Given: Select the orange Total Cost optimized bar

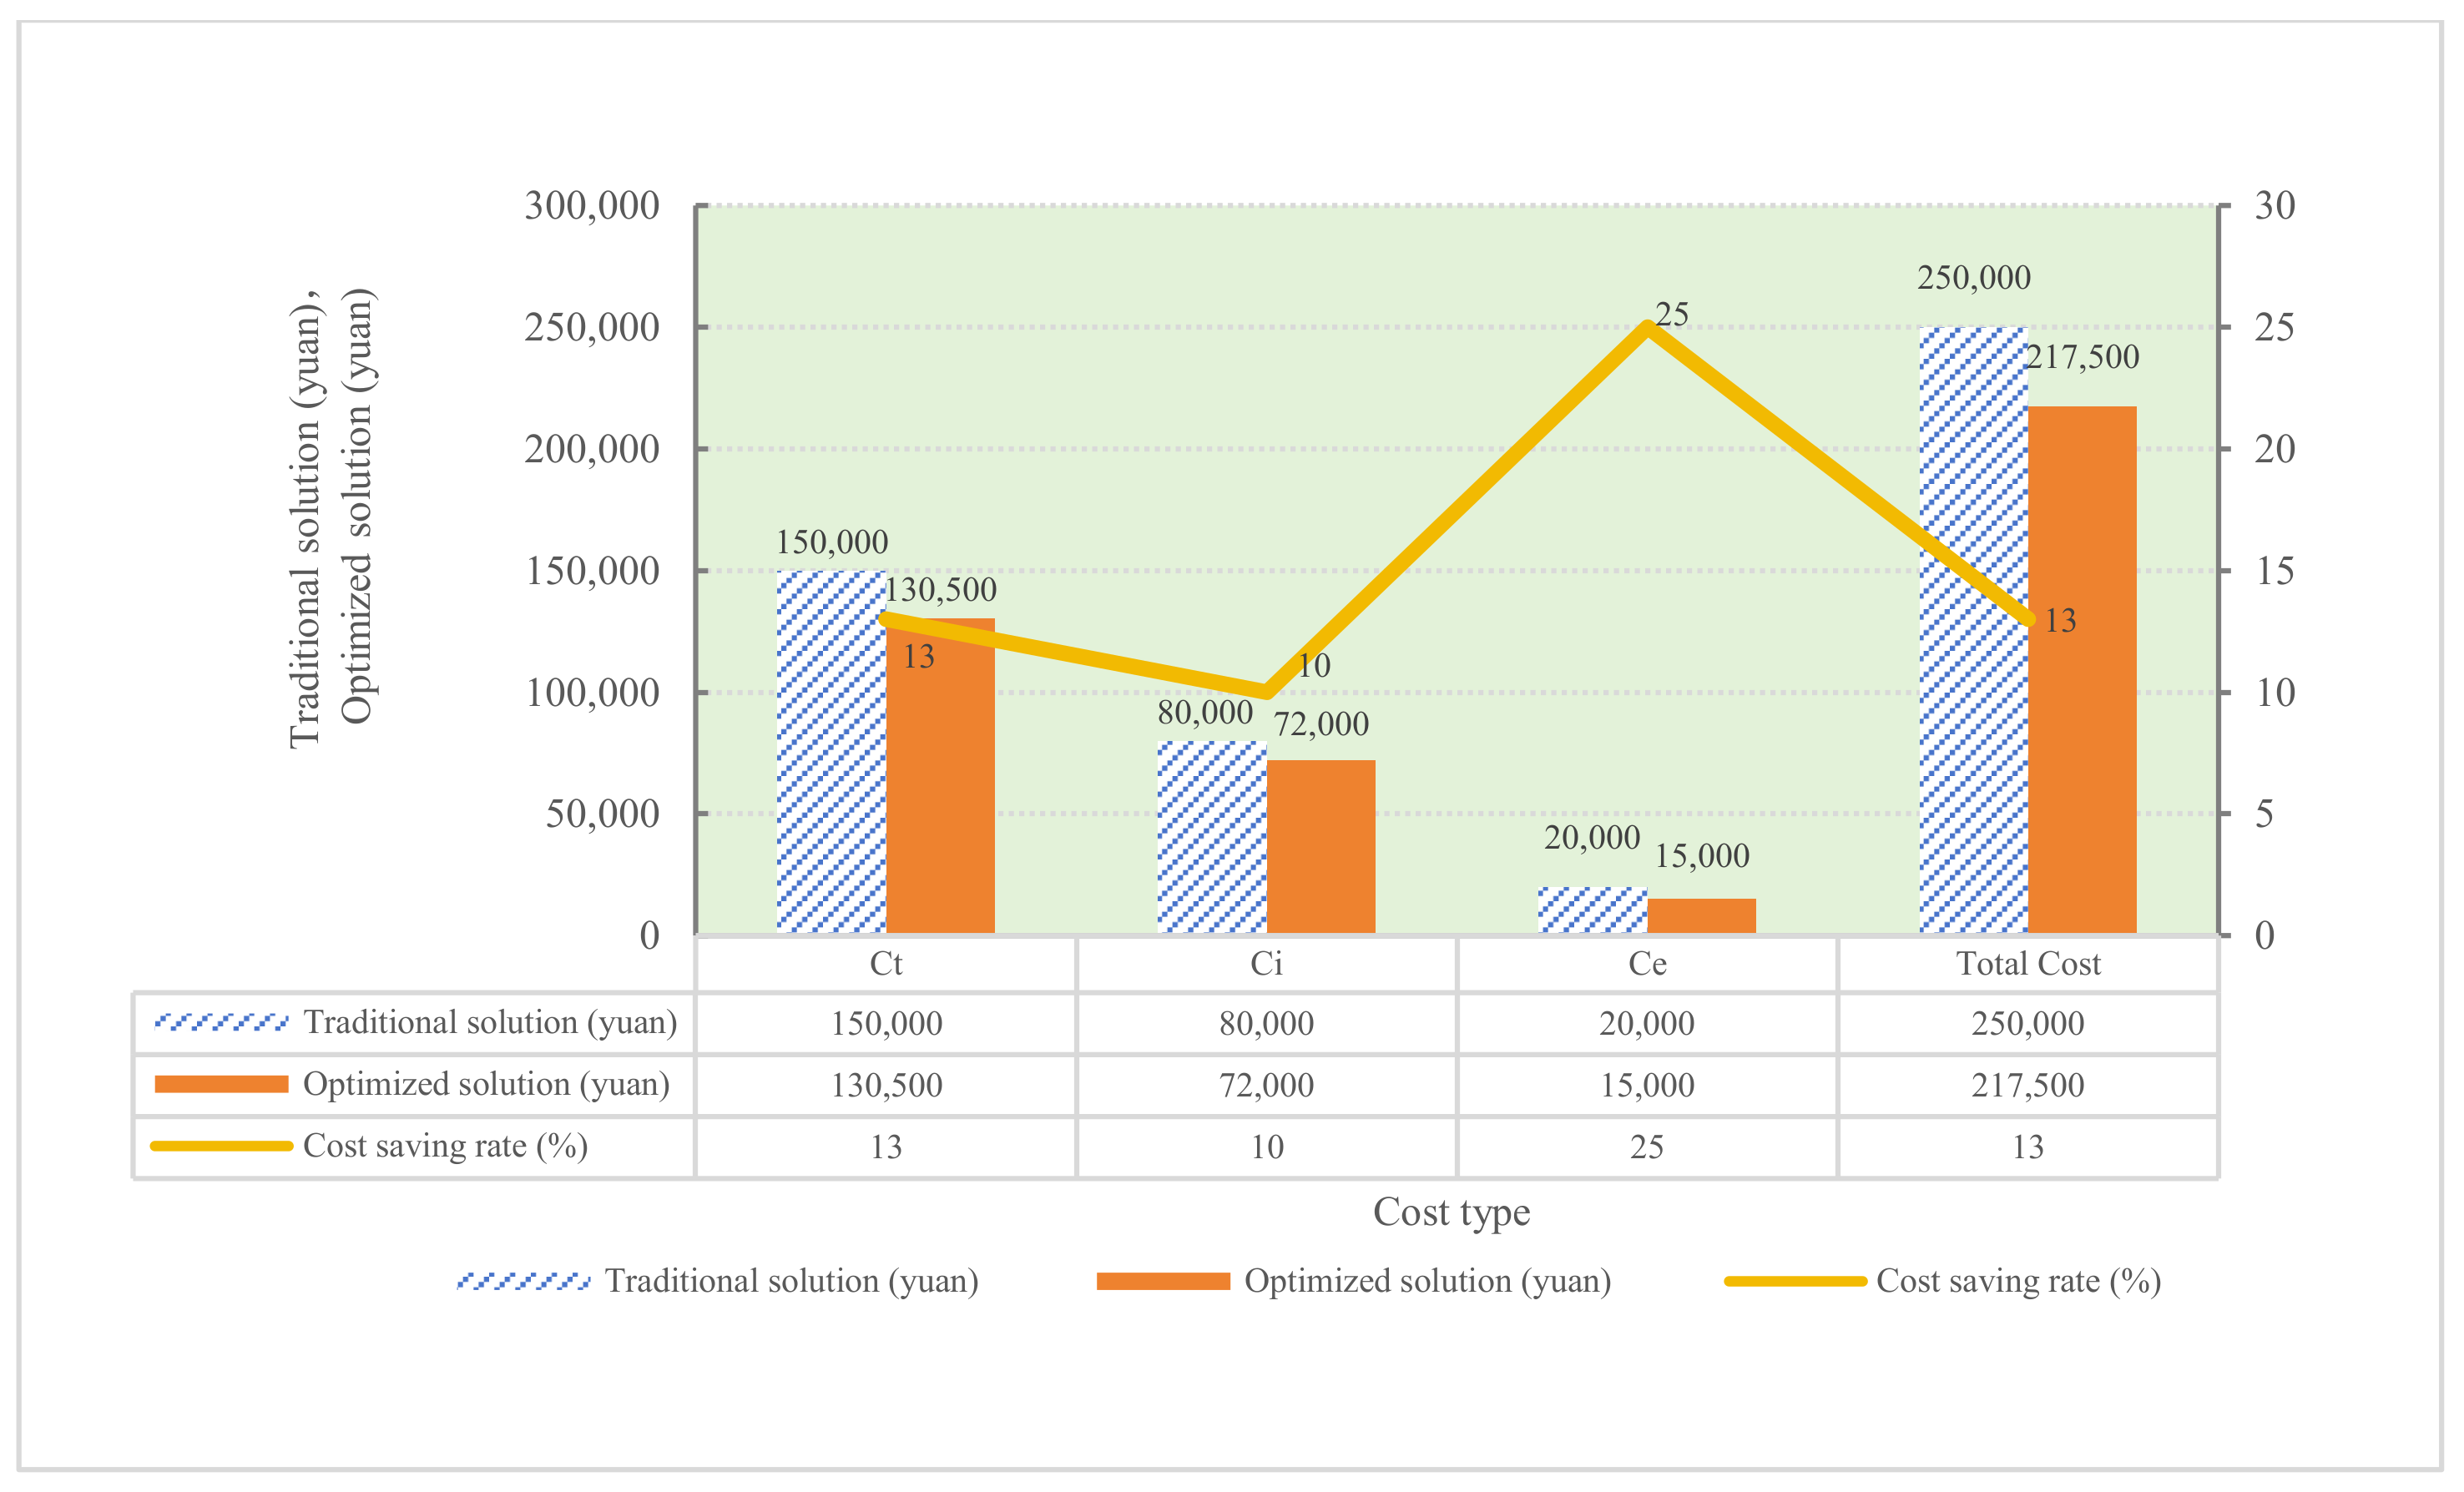Looking at the screenshot, I should coord(2082,670).
